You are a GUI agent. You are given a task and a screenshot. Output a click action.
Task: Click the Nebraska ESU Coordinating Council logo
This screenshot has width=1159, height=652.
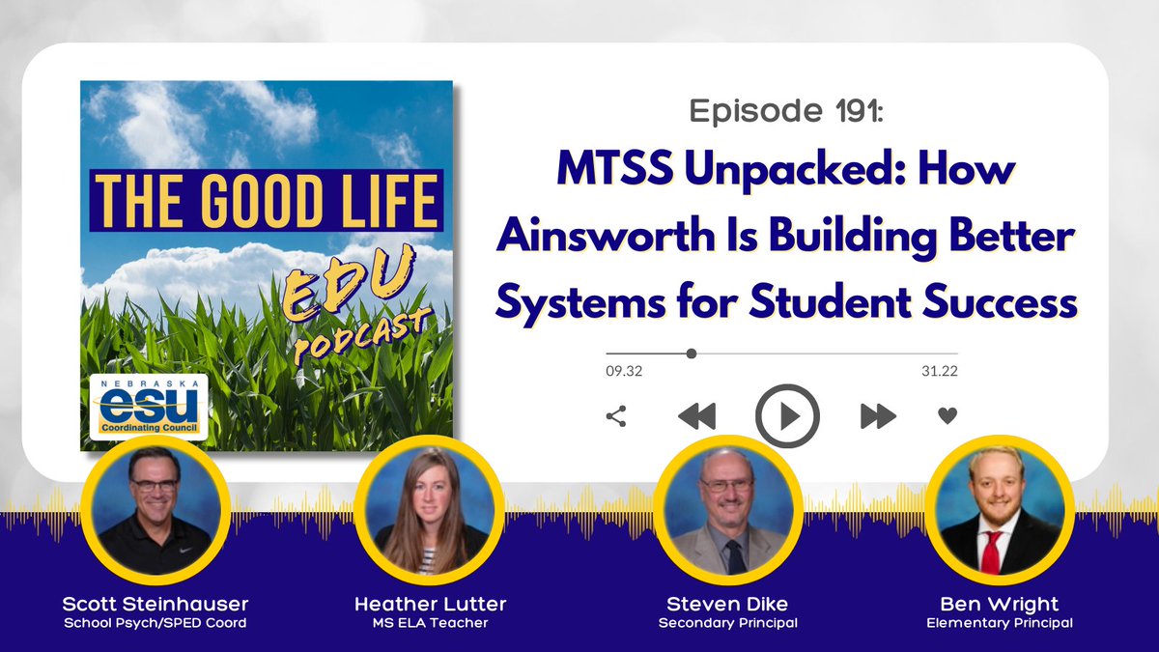tap(150, 407)
